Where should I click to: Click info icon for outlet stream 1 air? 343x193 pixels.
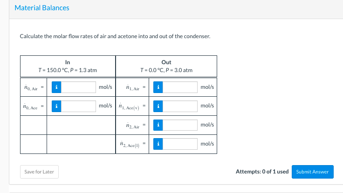coord(158,87)
